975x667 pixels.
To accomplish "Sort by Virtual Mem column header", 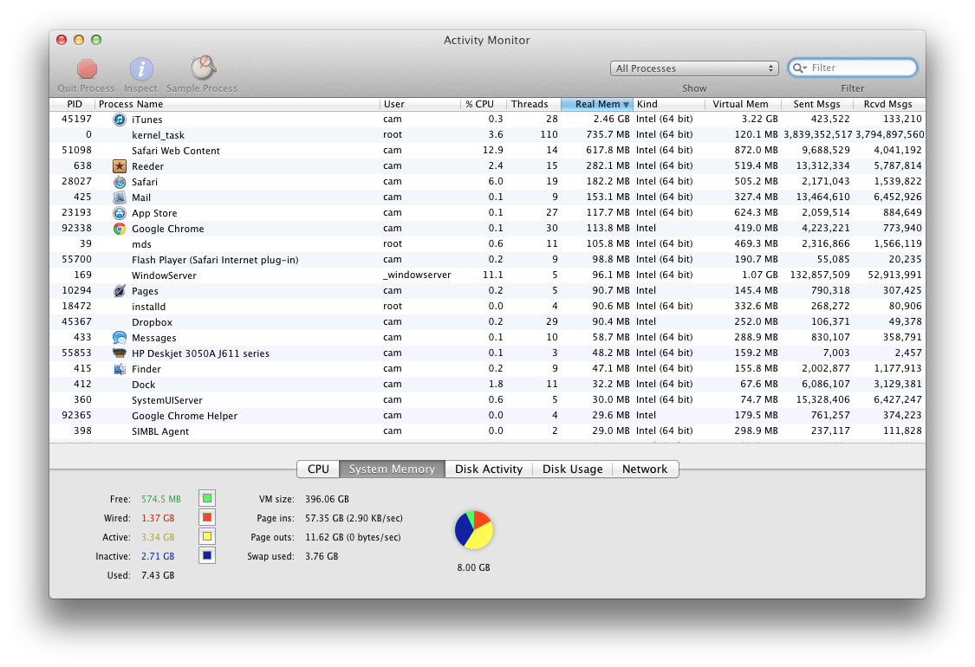I will (x=743, y=104).
